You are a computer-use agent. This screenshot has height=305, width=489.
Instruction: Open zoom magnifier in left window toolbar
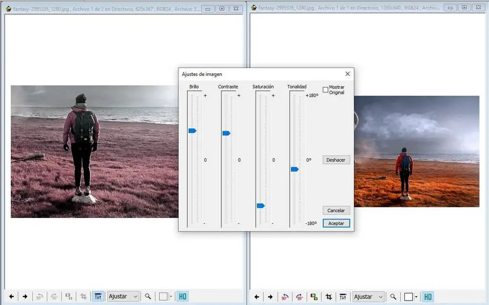[148, 296]
